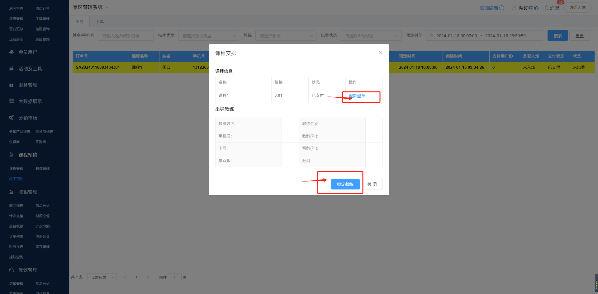
Task: Open the 大数据展示 sidebar section
Action: click(30, 101)
